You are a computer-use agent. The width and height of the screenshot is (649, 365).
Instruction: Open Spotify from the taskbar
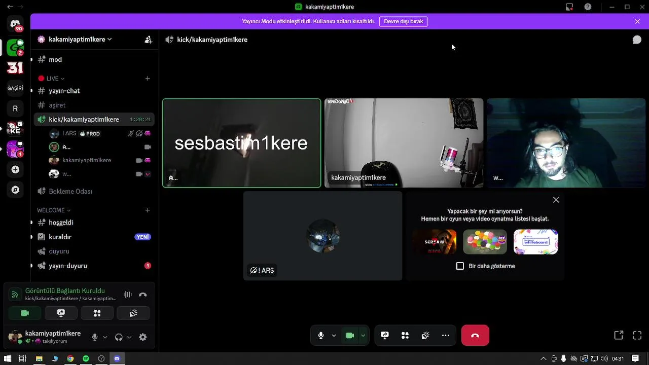point(86,359)
